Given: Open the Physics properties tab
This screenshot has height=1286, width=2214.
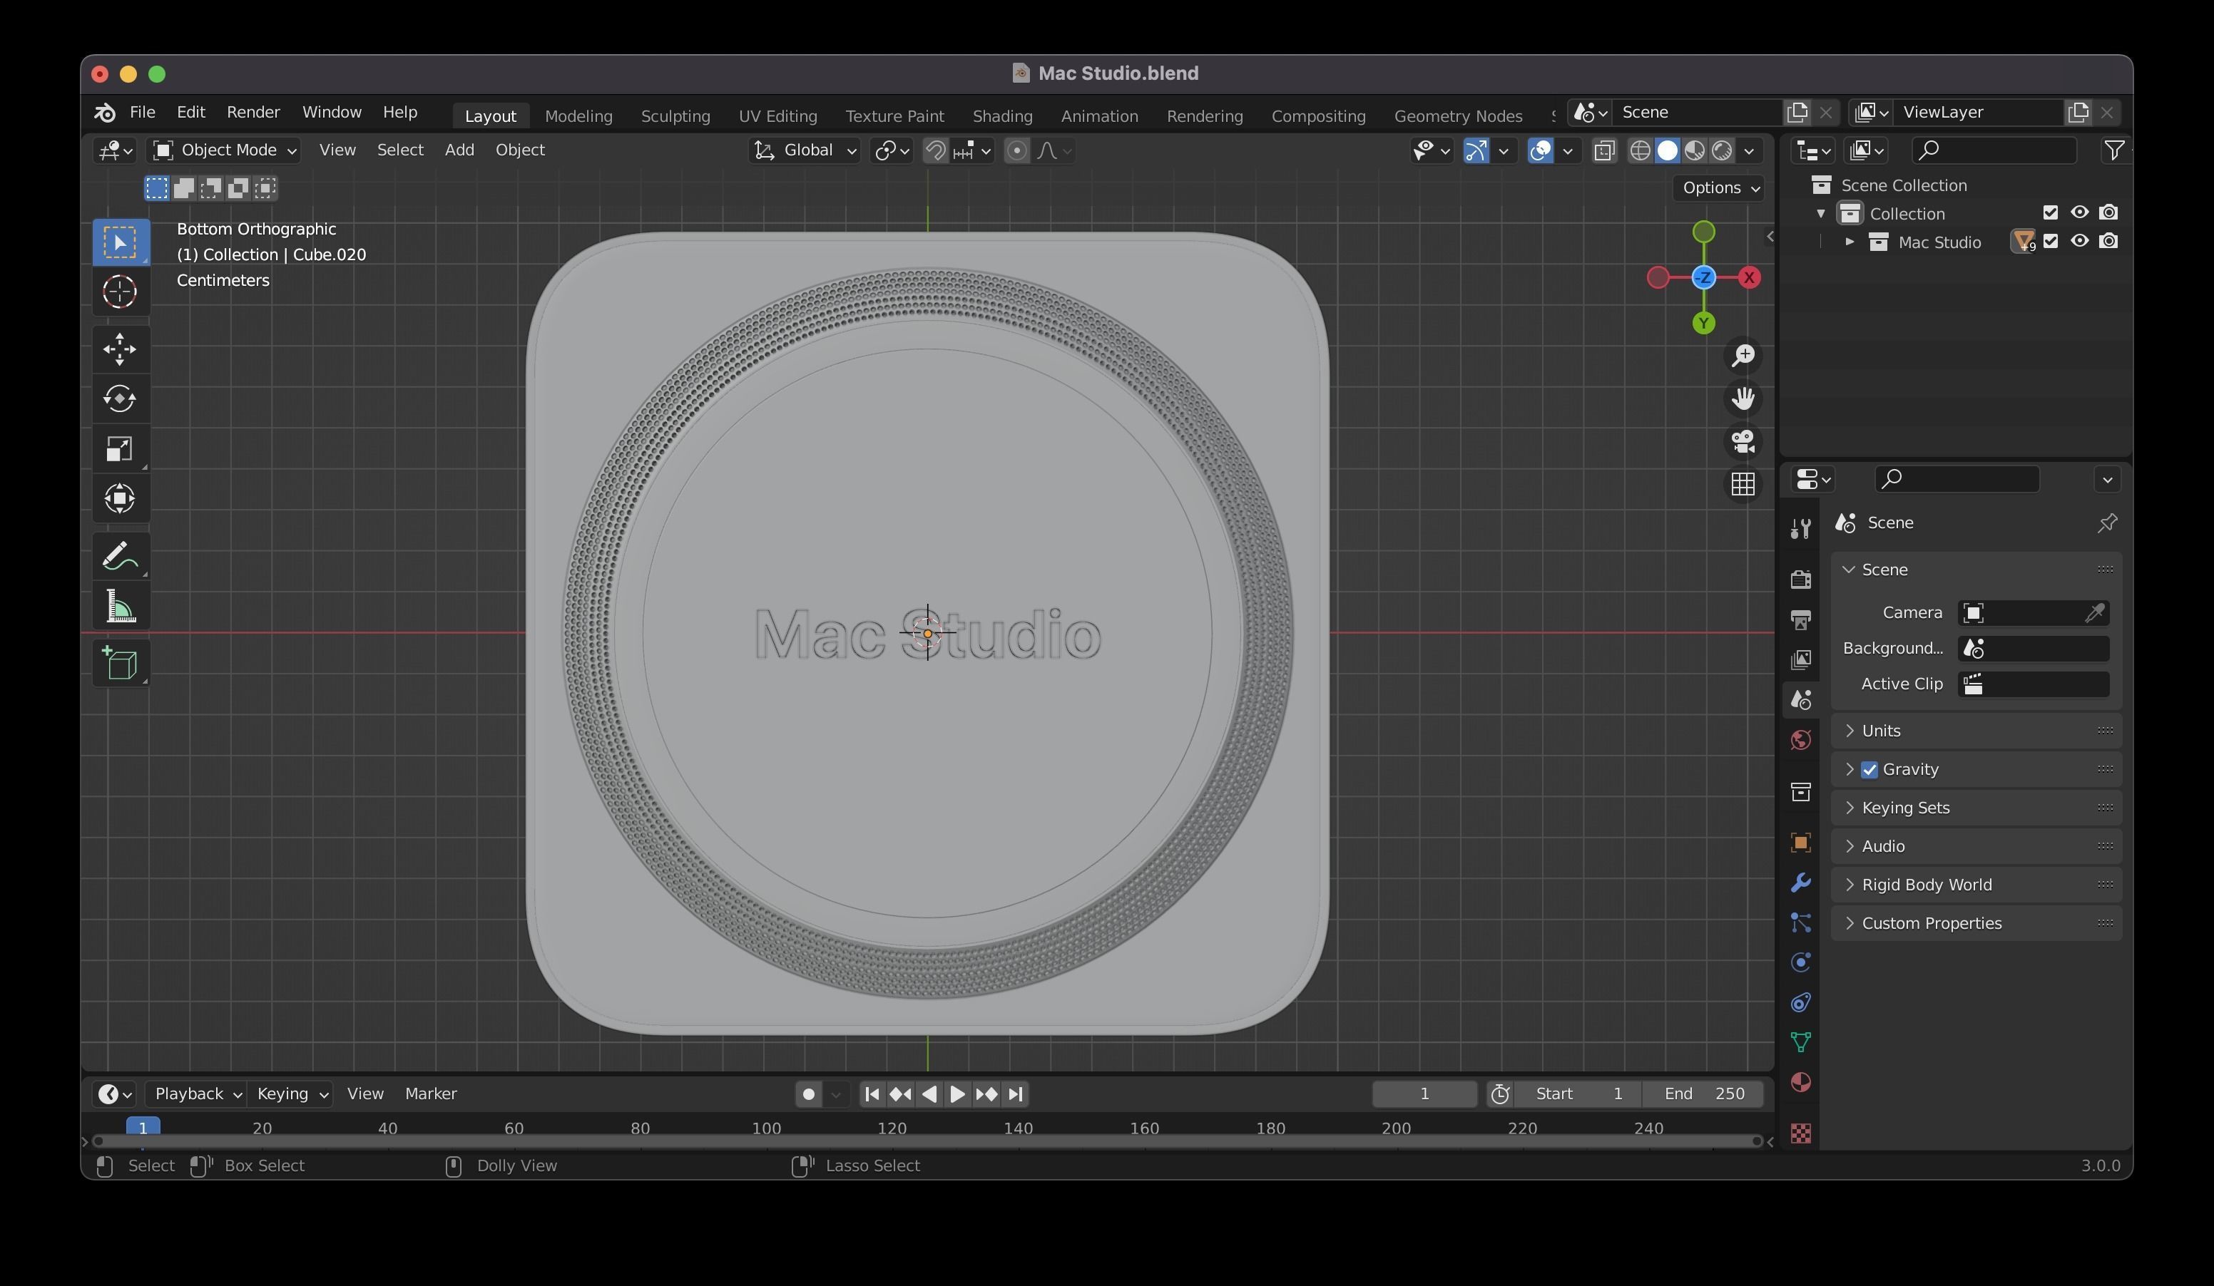Looking at the screenshot, I should (x=1800, y=962).
